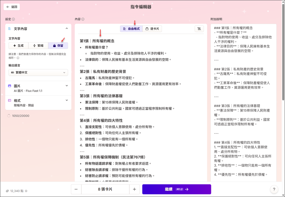This screenshot has height=197, width=285.
Task: Open info icon next to 內容
Action: click(x=83, y=19)
